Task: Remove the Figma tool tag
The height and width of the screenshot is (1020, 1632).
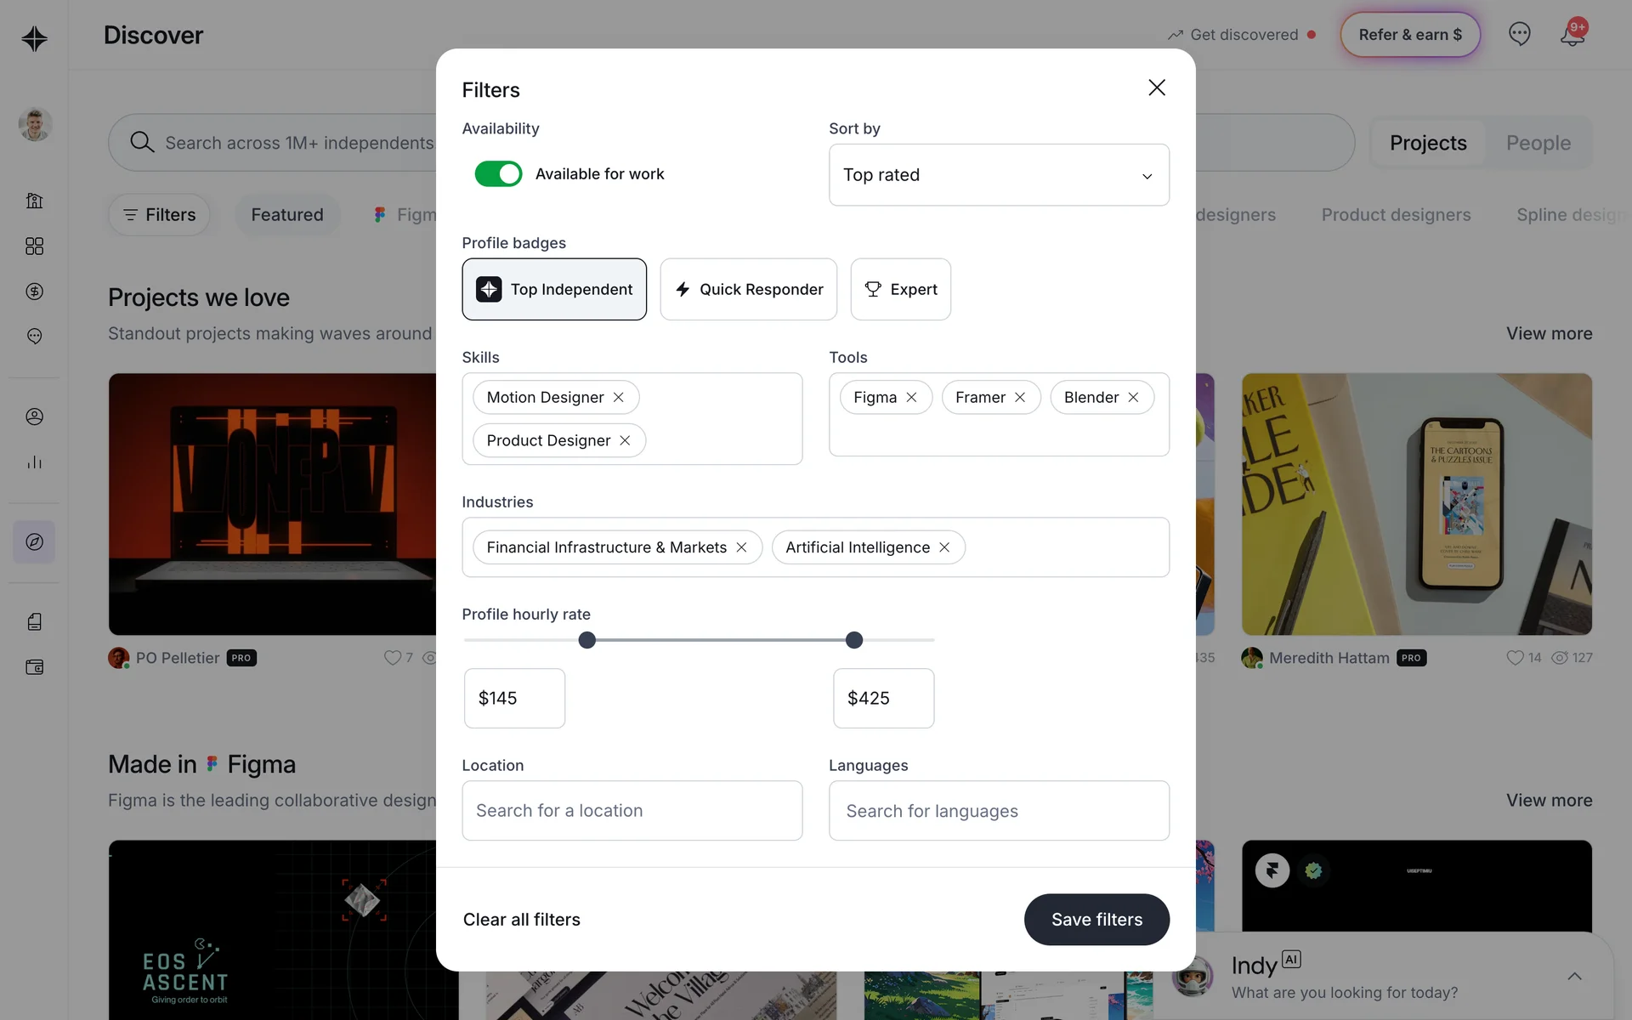Action: tap(911, 398)
